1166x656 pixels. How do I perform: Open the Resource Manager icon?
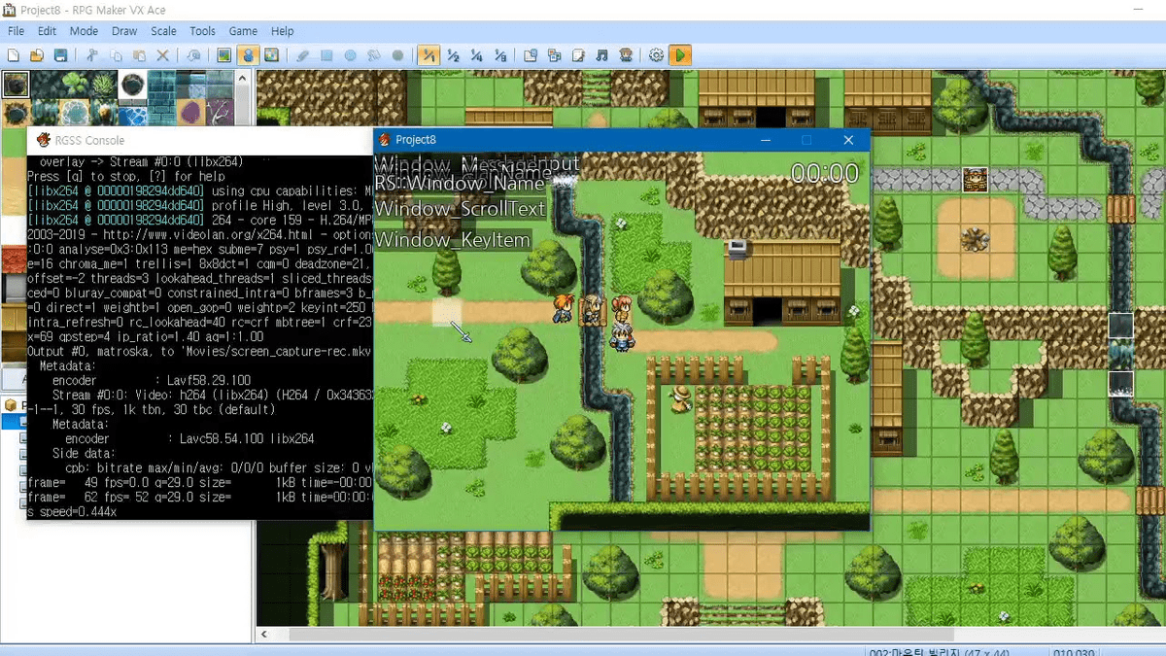tap(554, 55)
